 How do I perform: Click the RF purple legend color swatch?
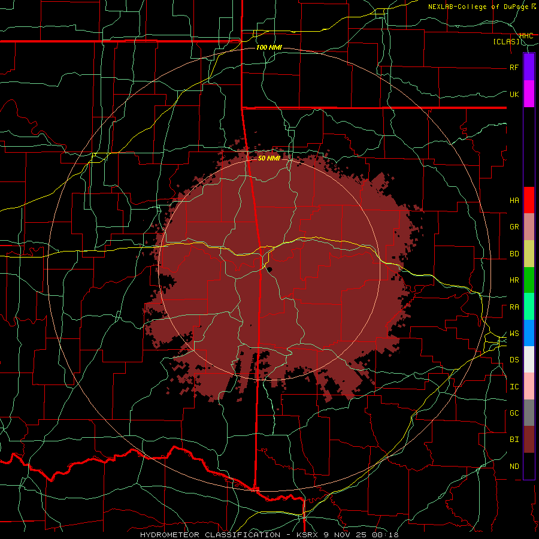point(529,67)
